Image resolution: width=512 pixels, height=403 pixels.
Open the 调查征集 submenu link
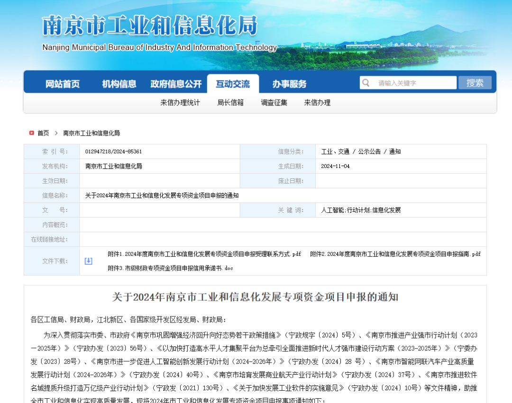pyautogui.click(x=274, y=103)
